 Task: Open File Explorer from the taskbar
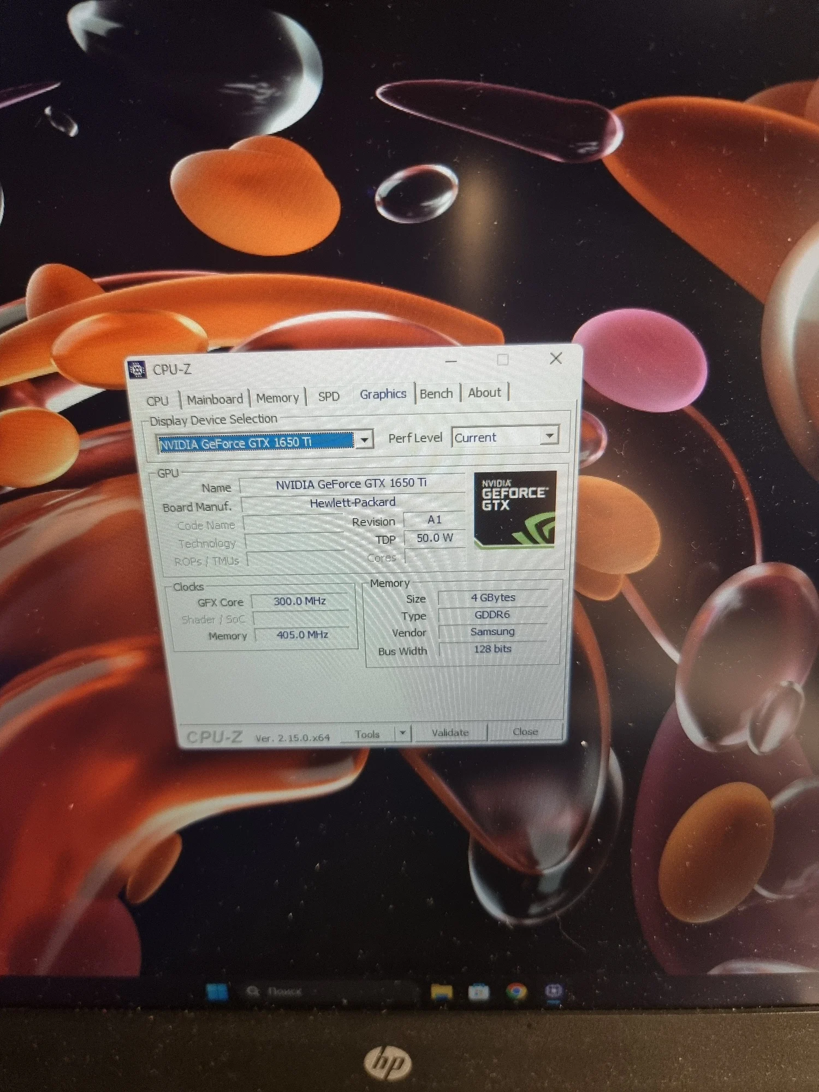(441, 992)
